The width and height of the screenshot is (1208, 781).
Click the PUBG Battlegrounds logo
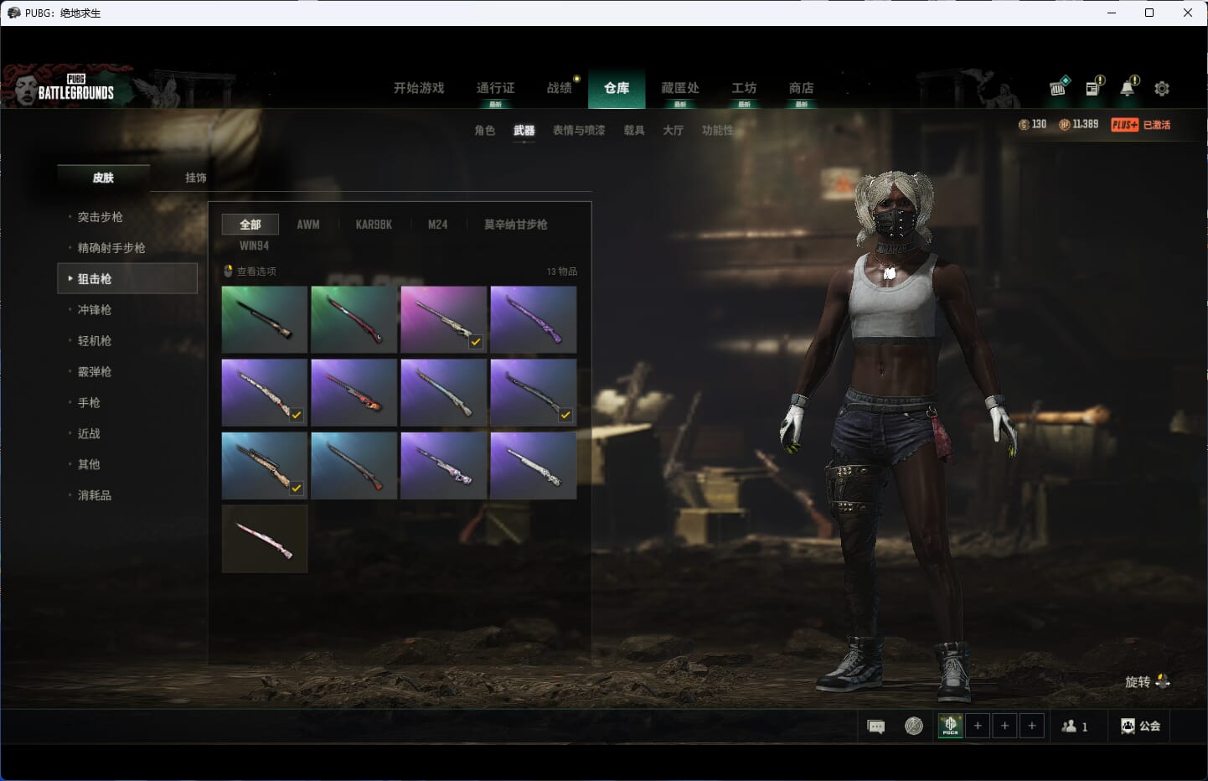[76, 87]
